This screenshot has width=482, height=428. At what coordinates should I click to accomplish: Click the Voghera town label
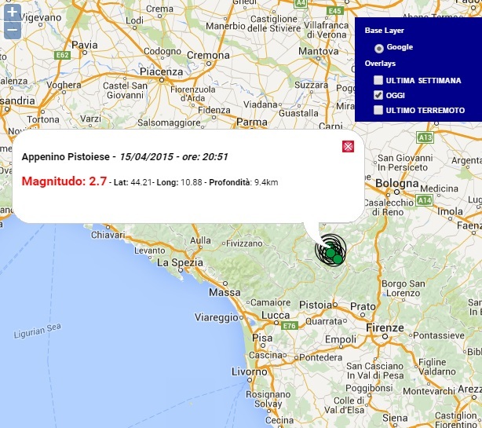tap(64, 85)
